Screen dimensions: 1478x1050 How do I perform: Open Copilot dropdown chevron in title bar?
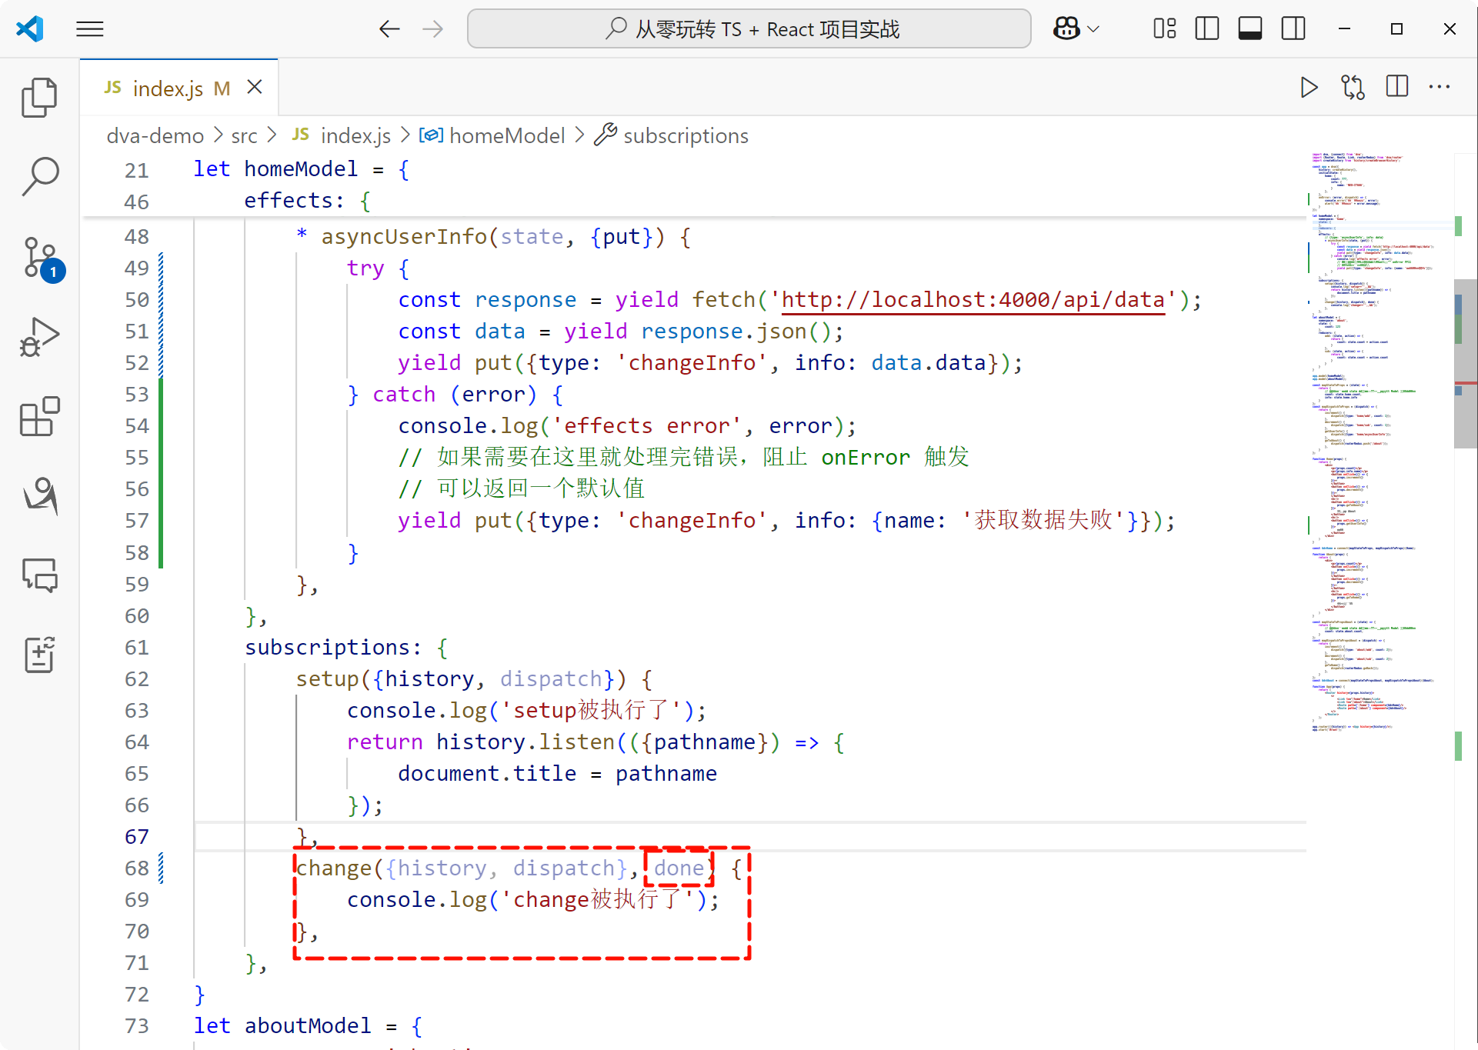[1093, 29]
